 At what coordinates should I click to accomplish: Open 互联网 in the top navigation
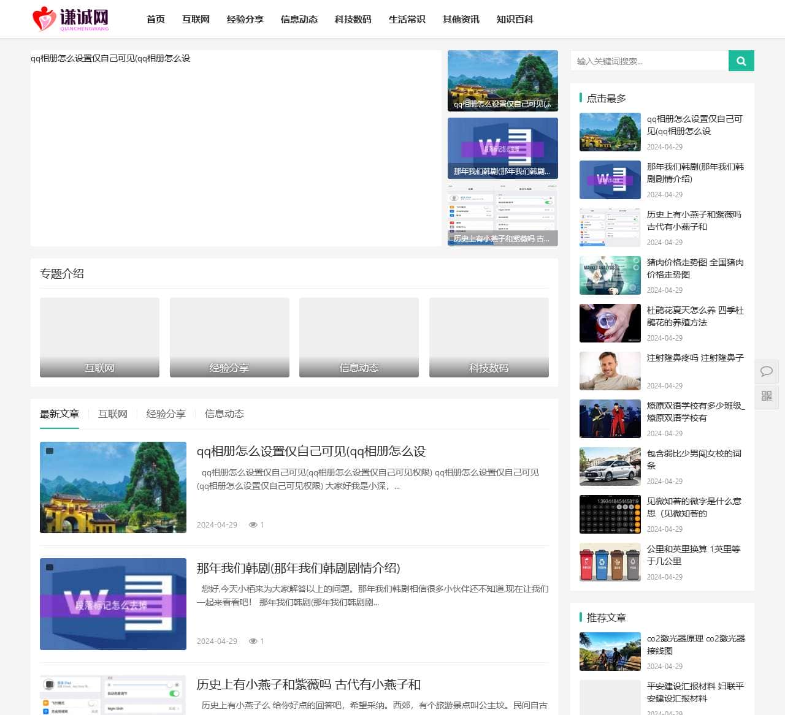click(196, 19)
